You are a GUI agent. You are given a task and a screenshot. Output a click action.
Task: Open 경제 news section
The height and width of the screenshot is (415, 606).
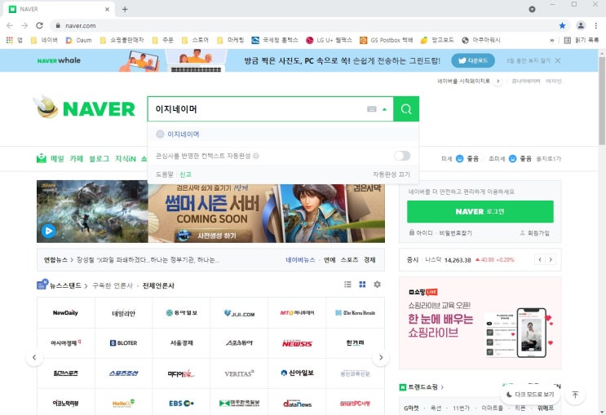coord(369,259)
